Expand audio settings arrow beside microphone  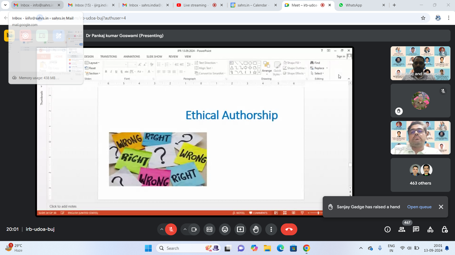pos(162,229)
